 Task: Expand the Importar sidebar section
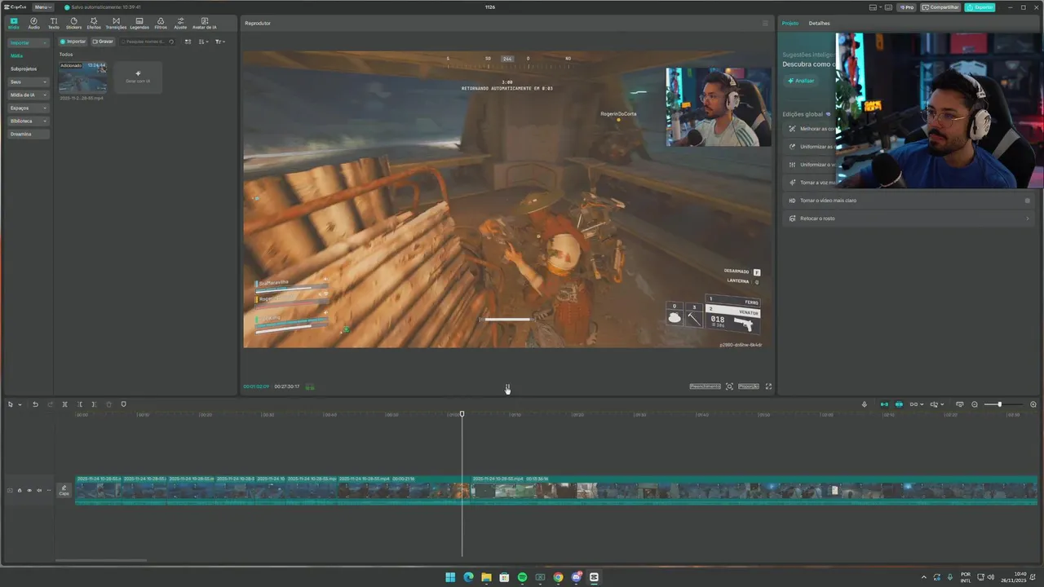(29, 42)
